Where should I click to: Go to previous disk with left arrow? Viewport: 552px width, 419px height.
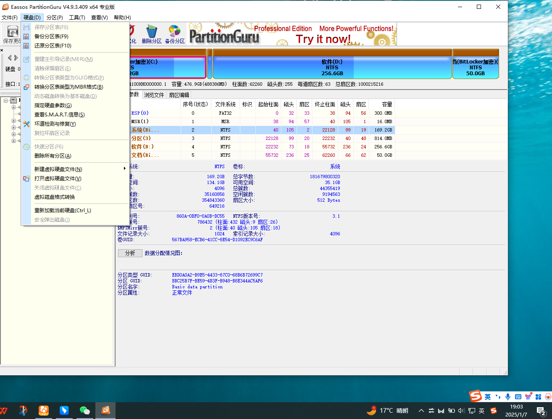[x=10, y=58]
